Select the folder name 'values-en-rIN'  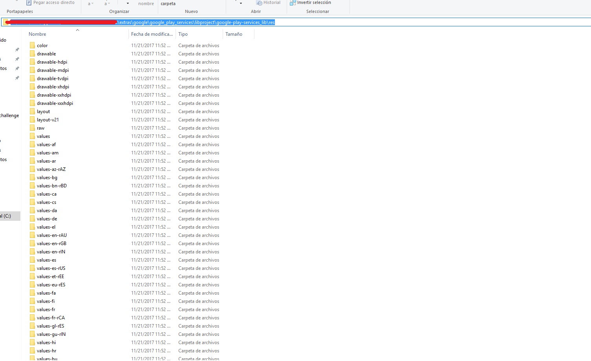(51, 252)
